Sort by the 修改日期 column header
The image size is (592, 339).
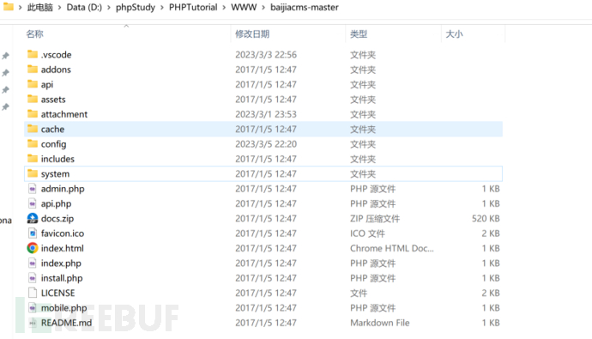coord(252,34)
